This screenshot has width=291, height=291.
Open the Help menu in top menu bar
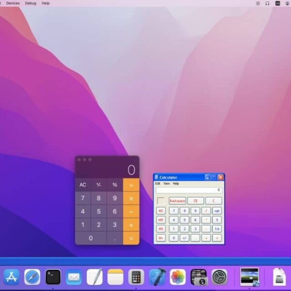46,3
